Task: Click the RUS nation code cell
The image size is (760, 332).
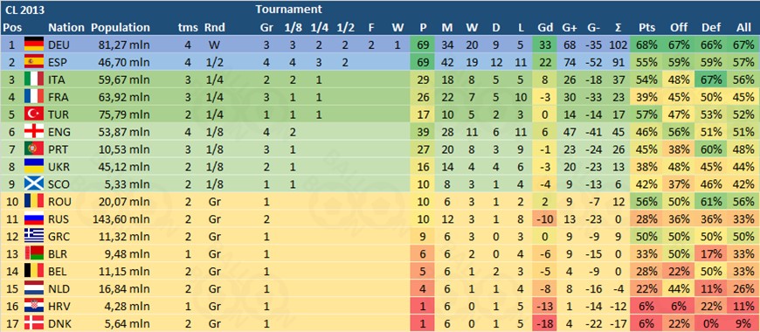Action: pos(59,219)
